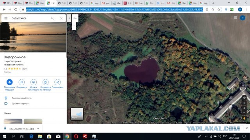This screenshot has width=250, height=140.
Task: Click the volume icon in system tray
Action: [x=220, y=136]
